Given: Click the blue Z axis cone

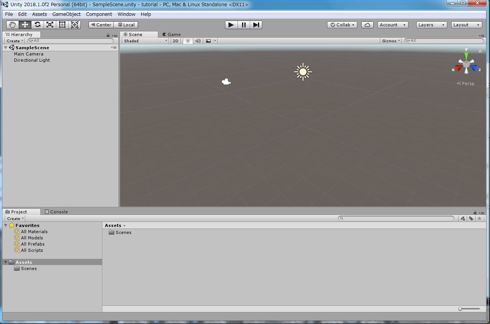Looking at the screenshot, I should pyautogui.click(x=474, y=68).
